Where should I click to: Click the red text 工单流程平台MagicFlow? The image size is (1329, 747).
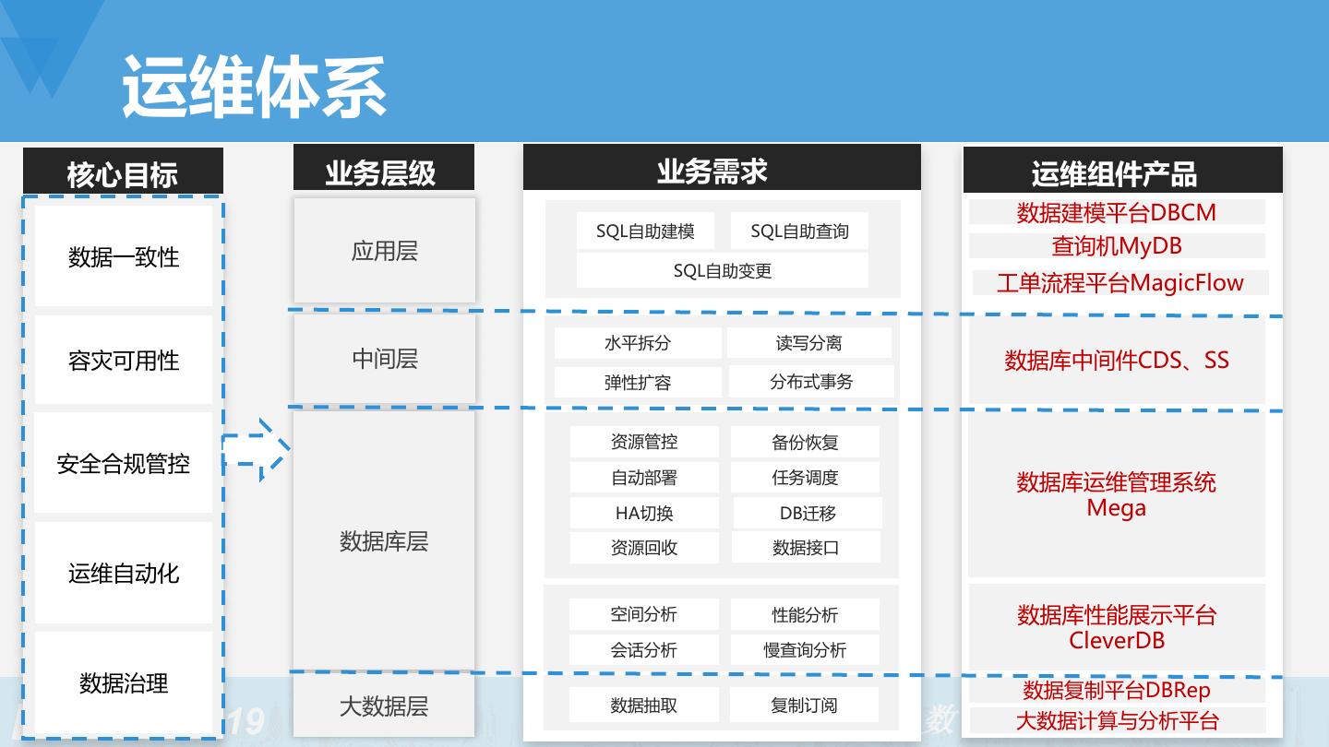[x=1120, y=282]
